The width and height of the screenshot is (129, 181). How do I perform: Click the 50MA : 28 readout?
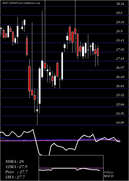coord(14,162)
